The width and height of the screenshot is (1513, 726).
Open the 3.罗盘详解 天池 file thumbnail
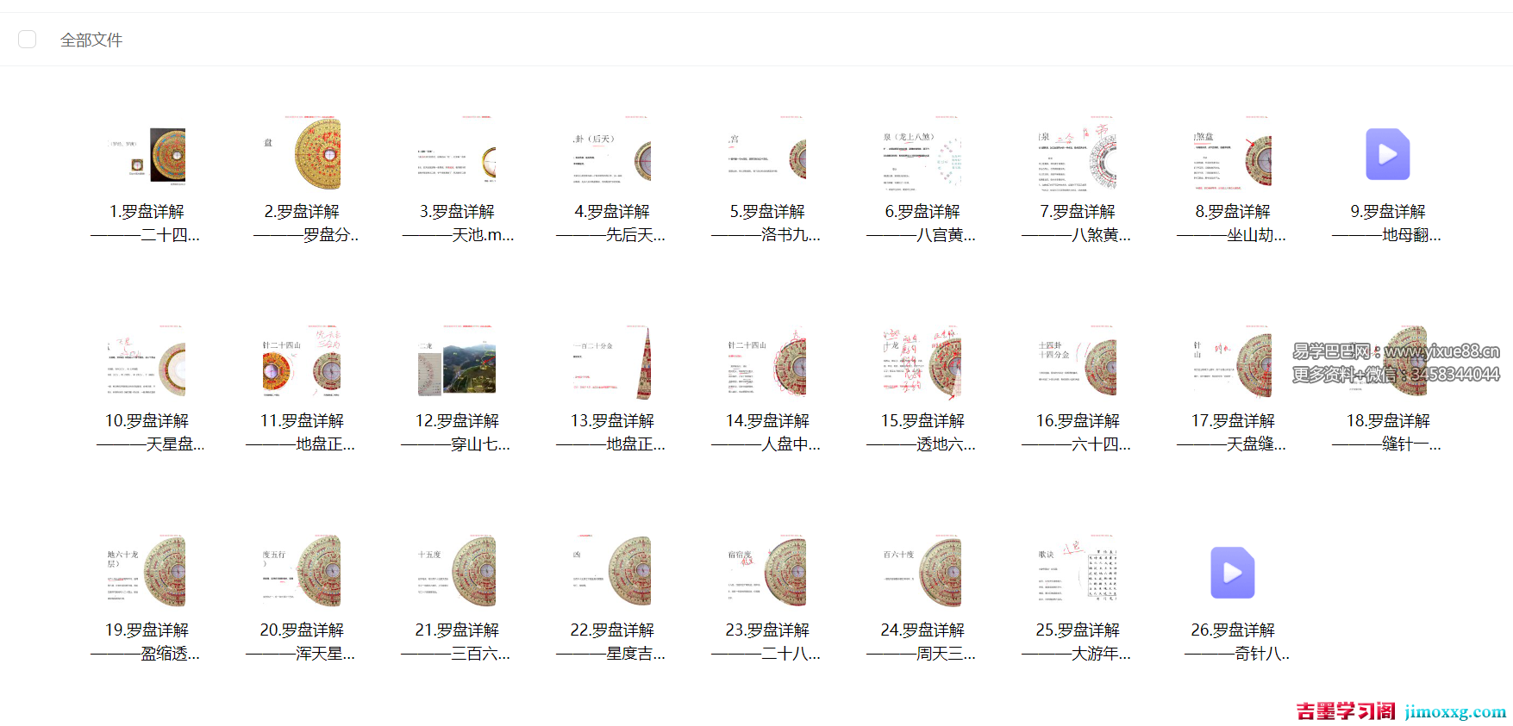pyautogui.click(x=457, y=154)
